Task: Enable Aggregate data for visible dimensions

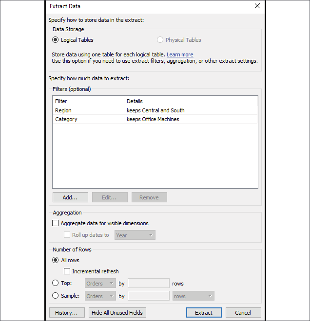Action: click(55, 223)
